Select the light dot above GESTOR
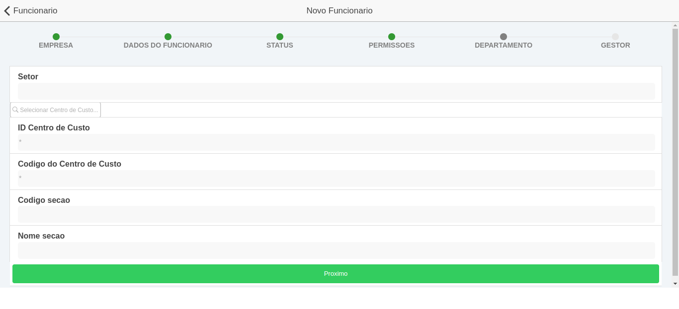The image size is (679, 309). click(615, 37)
